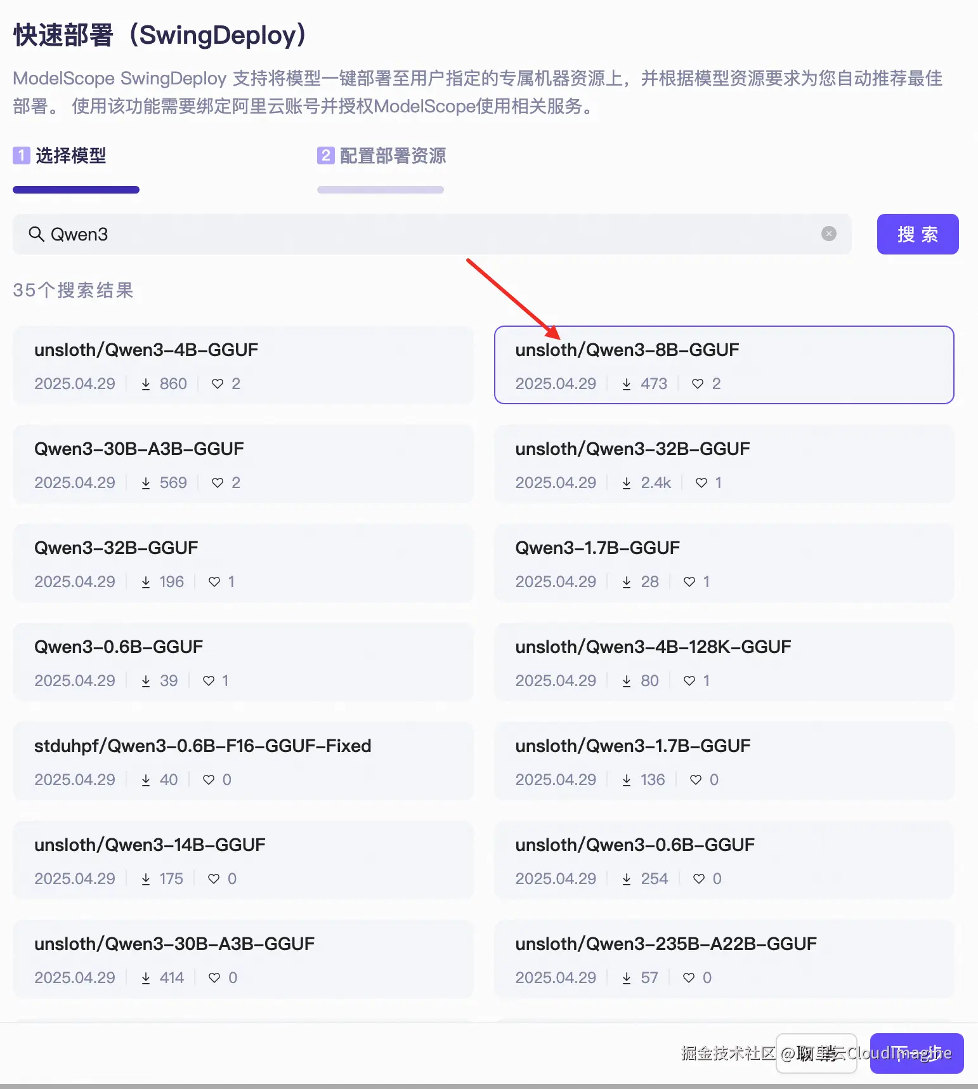
Task: Click heart icon on unsloth/Qwen3-4B-128K-GGUF card
Action: [689, 681]
